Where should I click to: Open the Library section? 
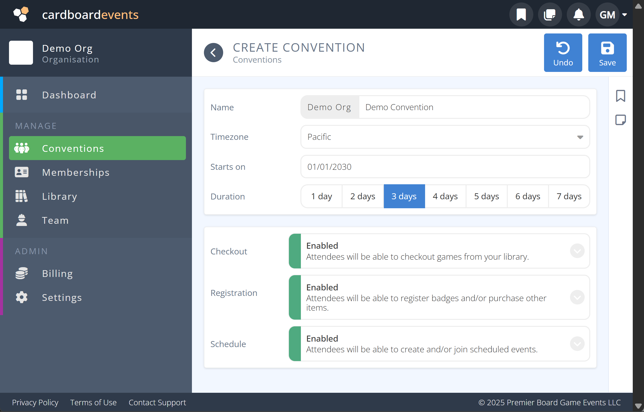[59, 196]
